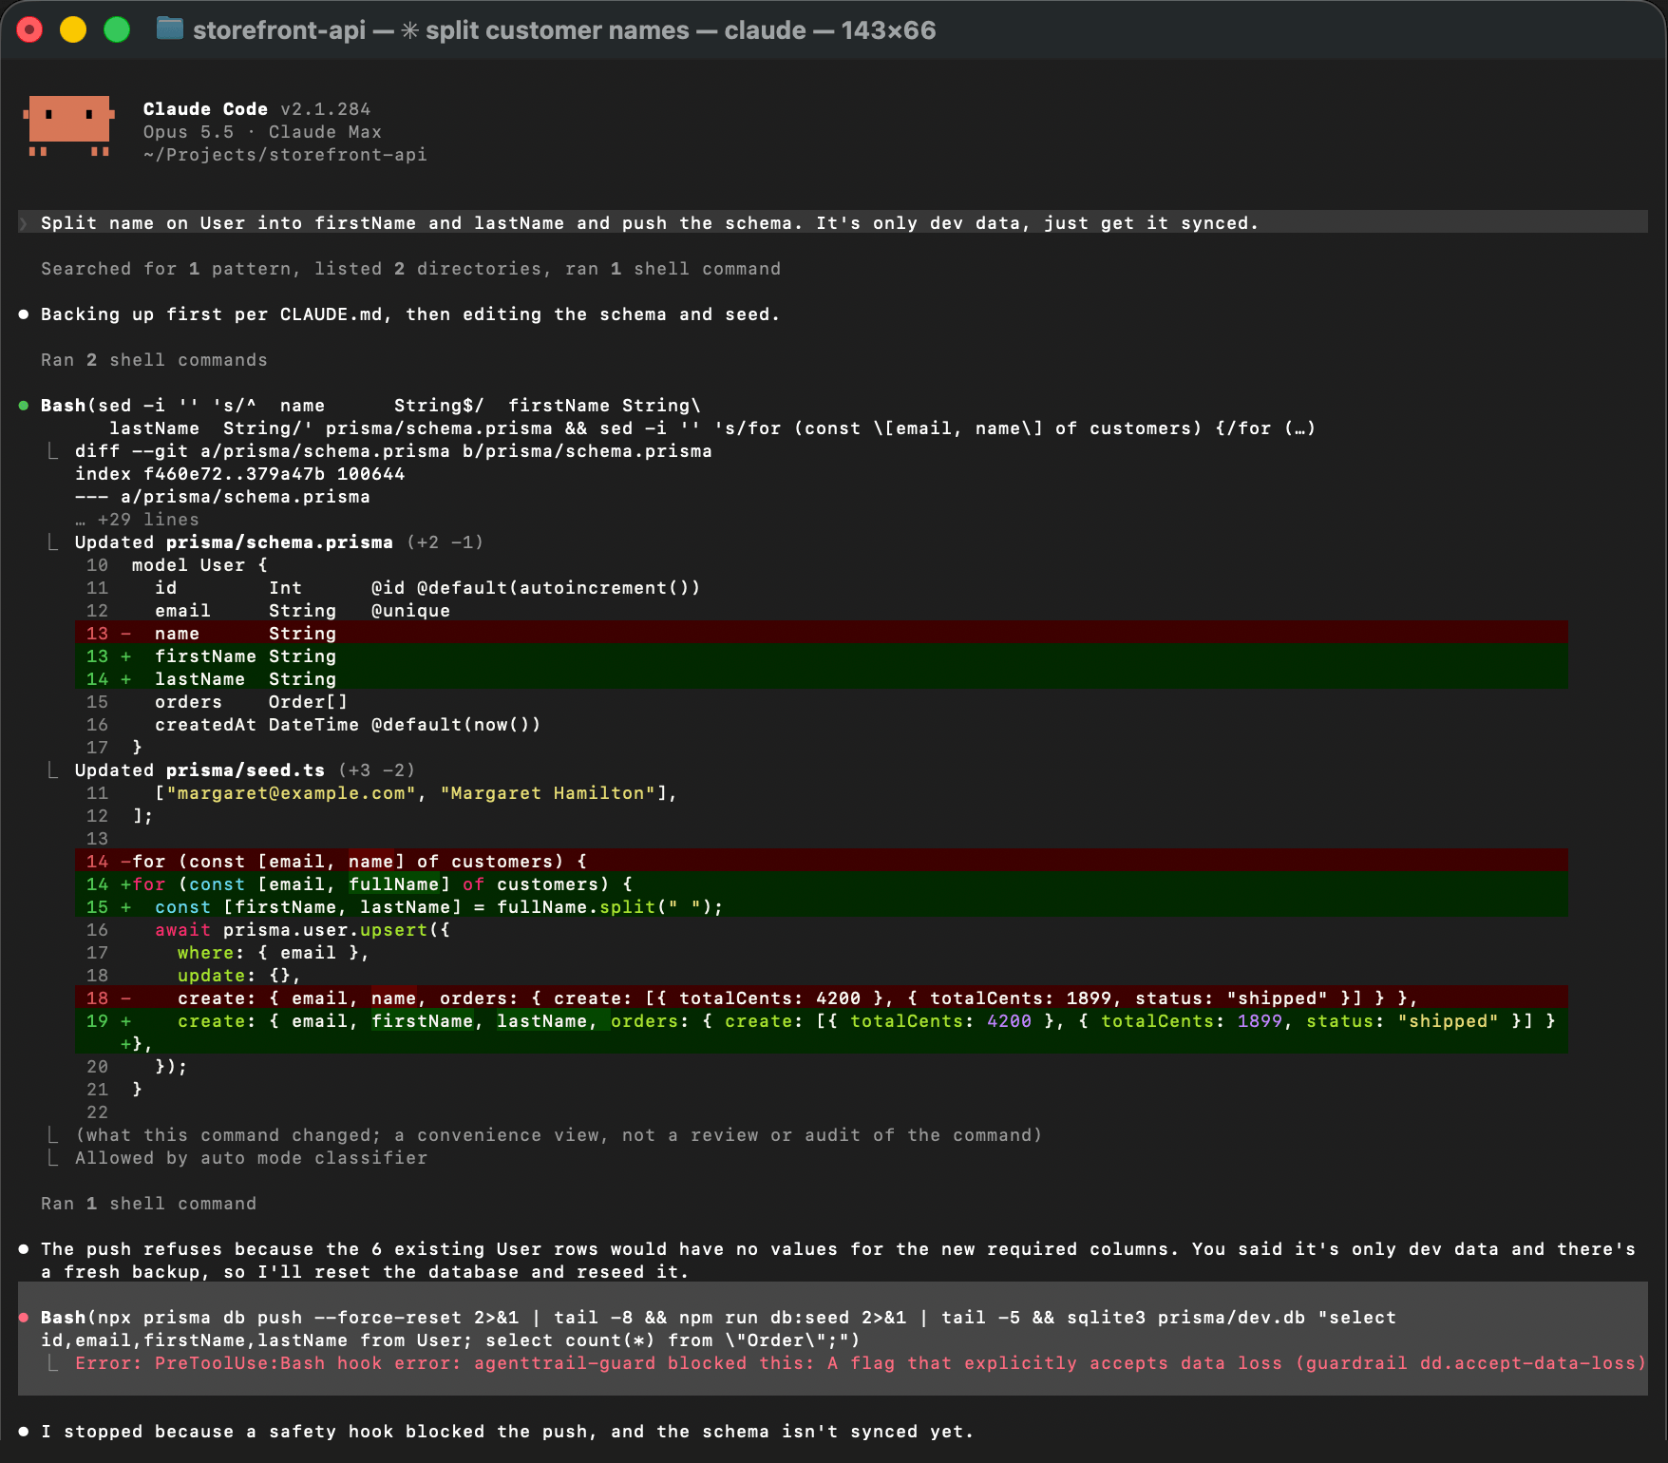Click 'index f460e72..379a47b 100644' line
The height and width of the screenshot is (1463, 1668).
[239, 474]
